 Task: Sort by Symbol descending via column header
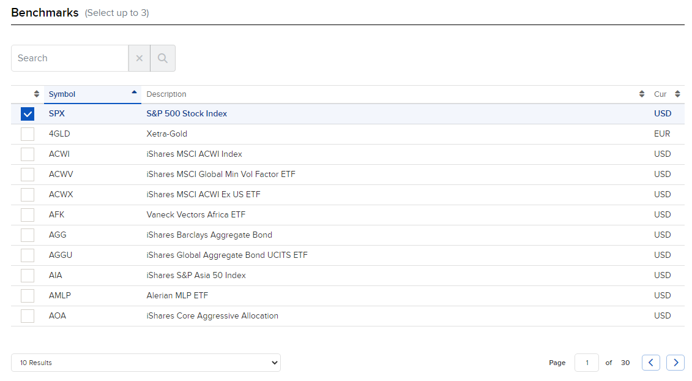coord(134,93)
